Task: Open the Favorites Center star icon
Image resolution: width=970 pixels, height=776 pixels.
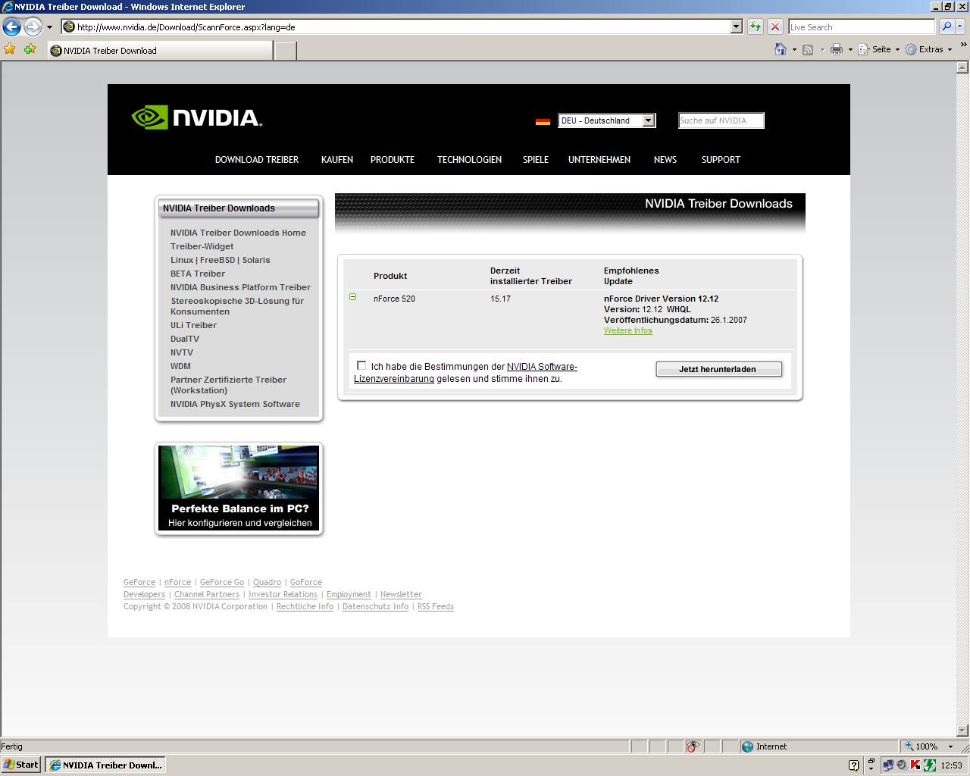Action: (10, 49)
